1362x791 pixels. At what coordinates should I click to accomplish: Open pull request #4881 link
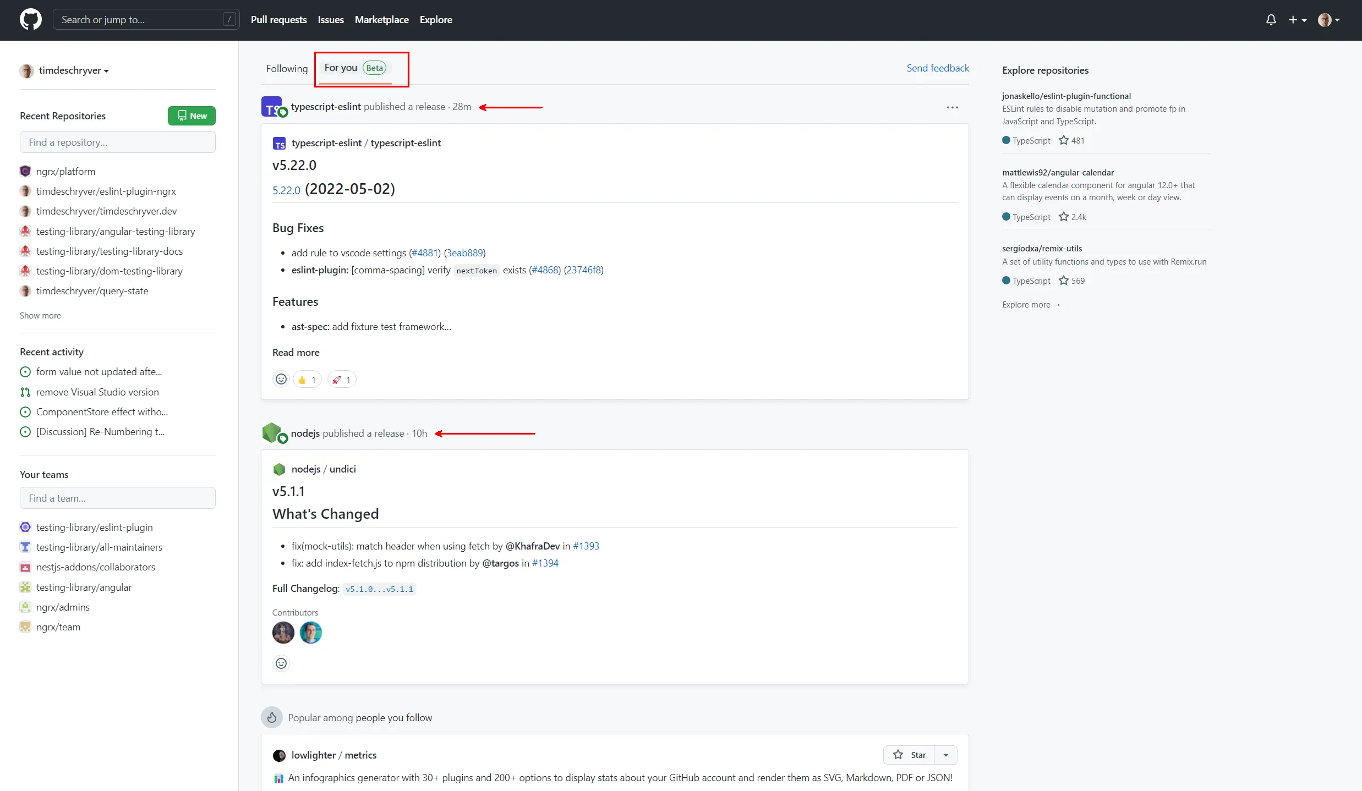(425, 252)
